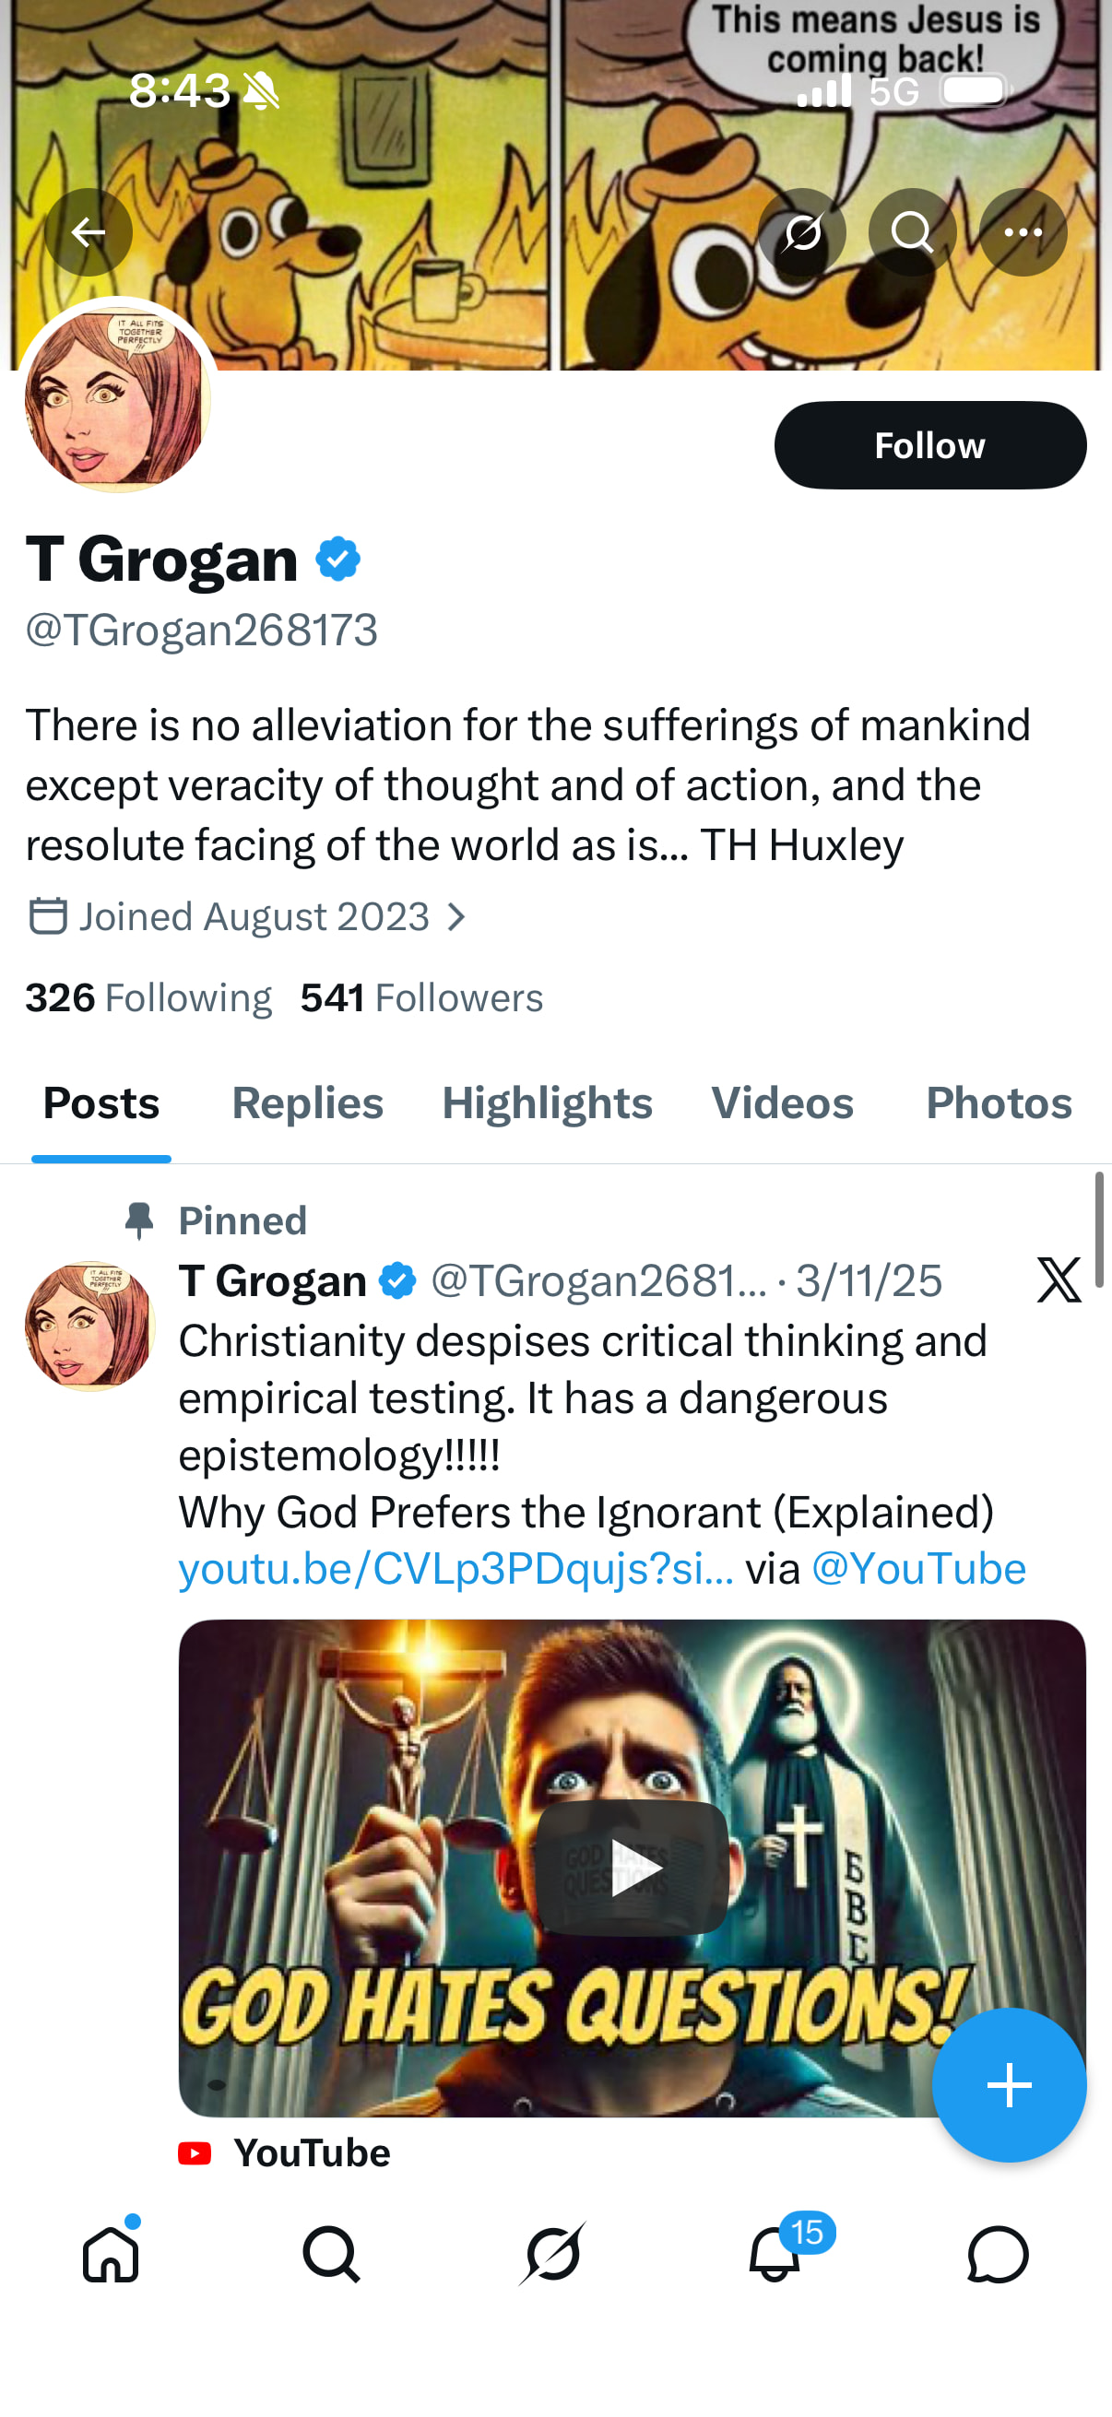Play the God Hates Questions video
Viewport: 1112px width, 2417px height.
tap(632, 1868)
